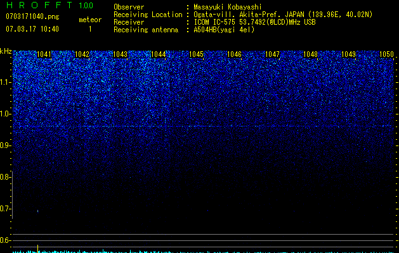
Task: Click the 1046 time marker
Action: click(234, 54)
